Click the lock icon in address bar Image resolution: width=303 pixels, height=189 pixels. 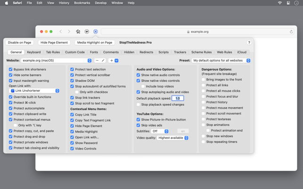[188, 31]
